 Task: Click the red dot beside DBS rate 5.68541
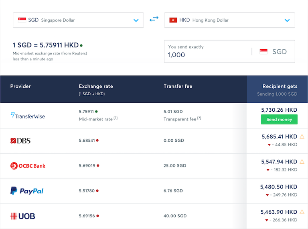[97, 141]
